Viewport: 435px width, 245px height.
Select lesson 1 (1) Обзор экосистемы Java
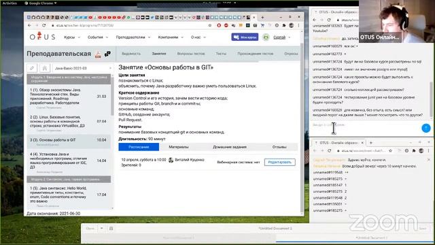pyautogui.click(x=69, y=98)
